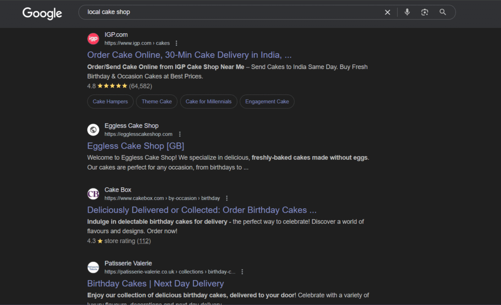Click the cakebox.com by-occasion birthday URL

click(x=162, y=198)
